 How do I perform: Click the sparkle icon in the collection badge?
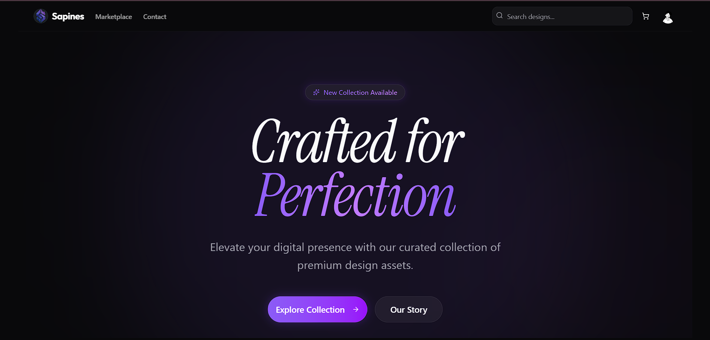pyautogui.click(x=316, y=92)
